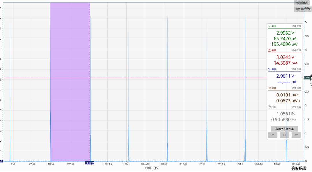The image size is (312, 172).
Task: Click the 该区域截图 button
Action: 302,3
